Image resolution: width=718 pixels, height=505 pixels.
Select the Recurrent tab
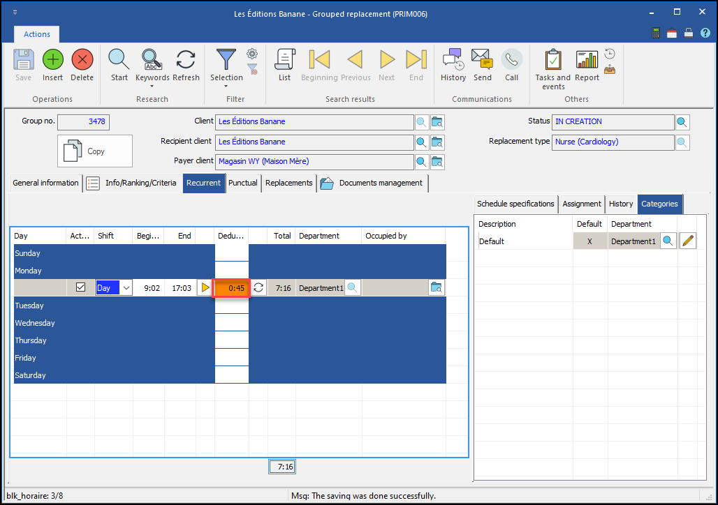tap(204, 183)
